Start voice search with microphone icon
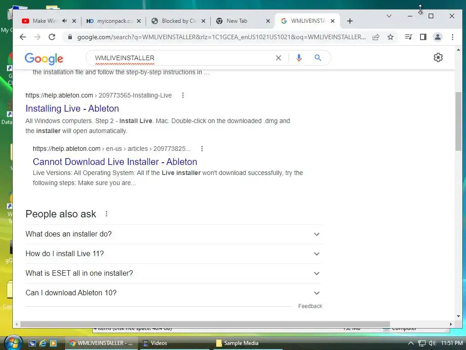Image resolution: width=466 pixels, height=350 pixels. (299, 58)
